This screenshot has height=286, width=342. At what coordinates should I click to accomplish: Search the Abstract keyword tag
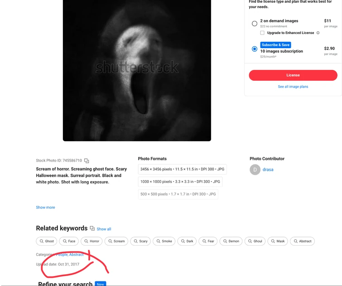(x=302, y=241)
